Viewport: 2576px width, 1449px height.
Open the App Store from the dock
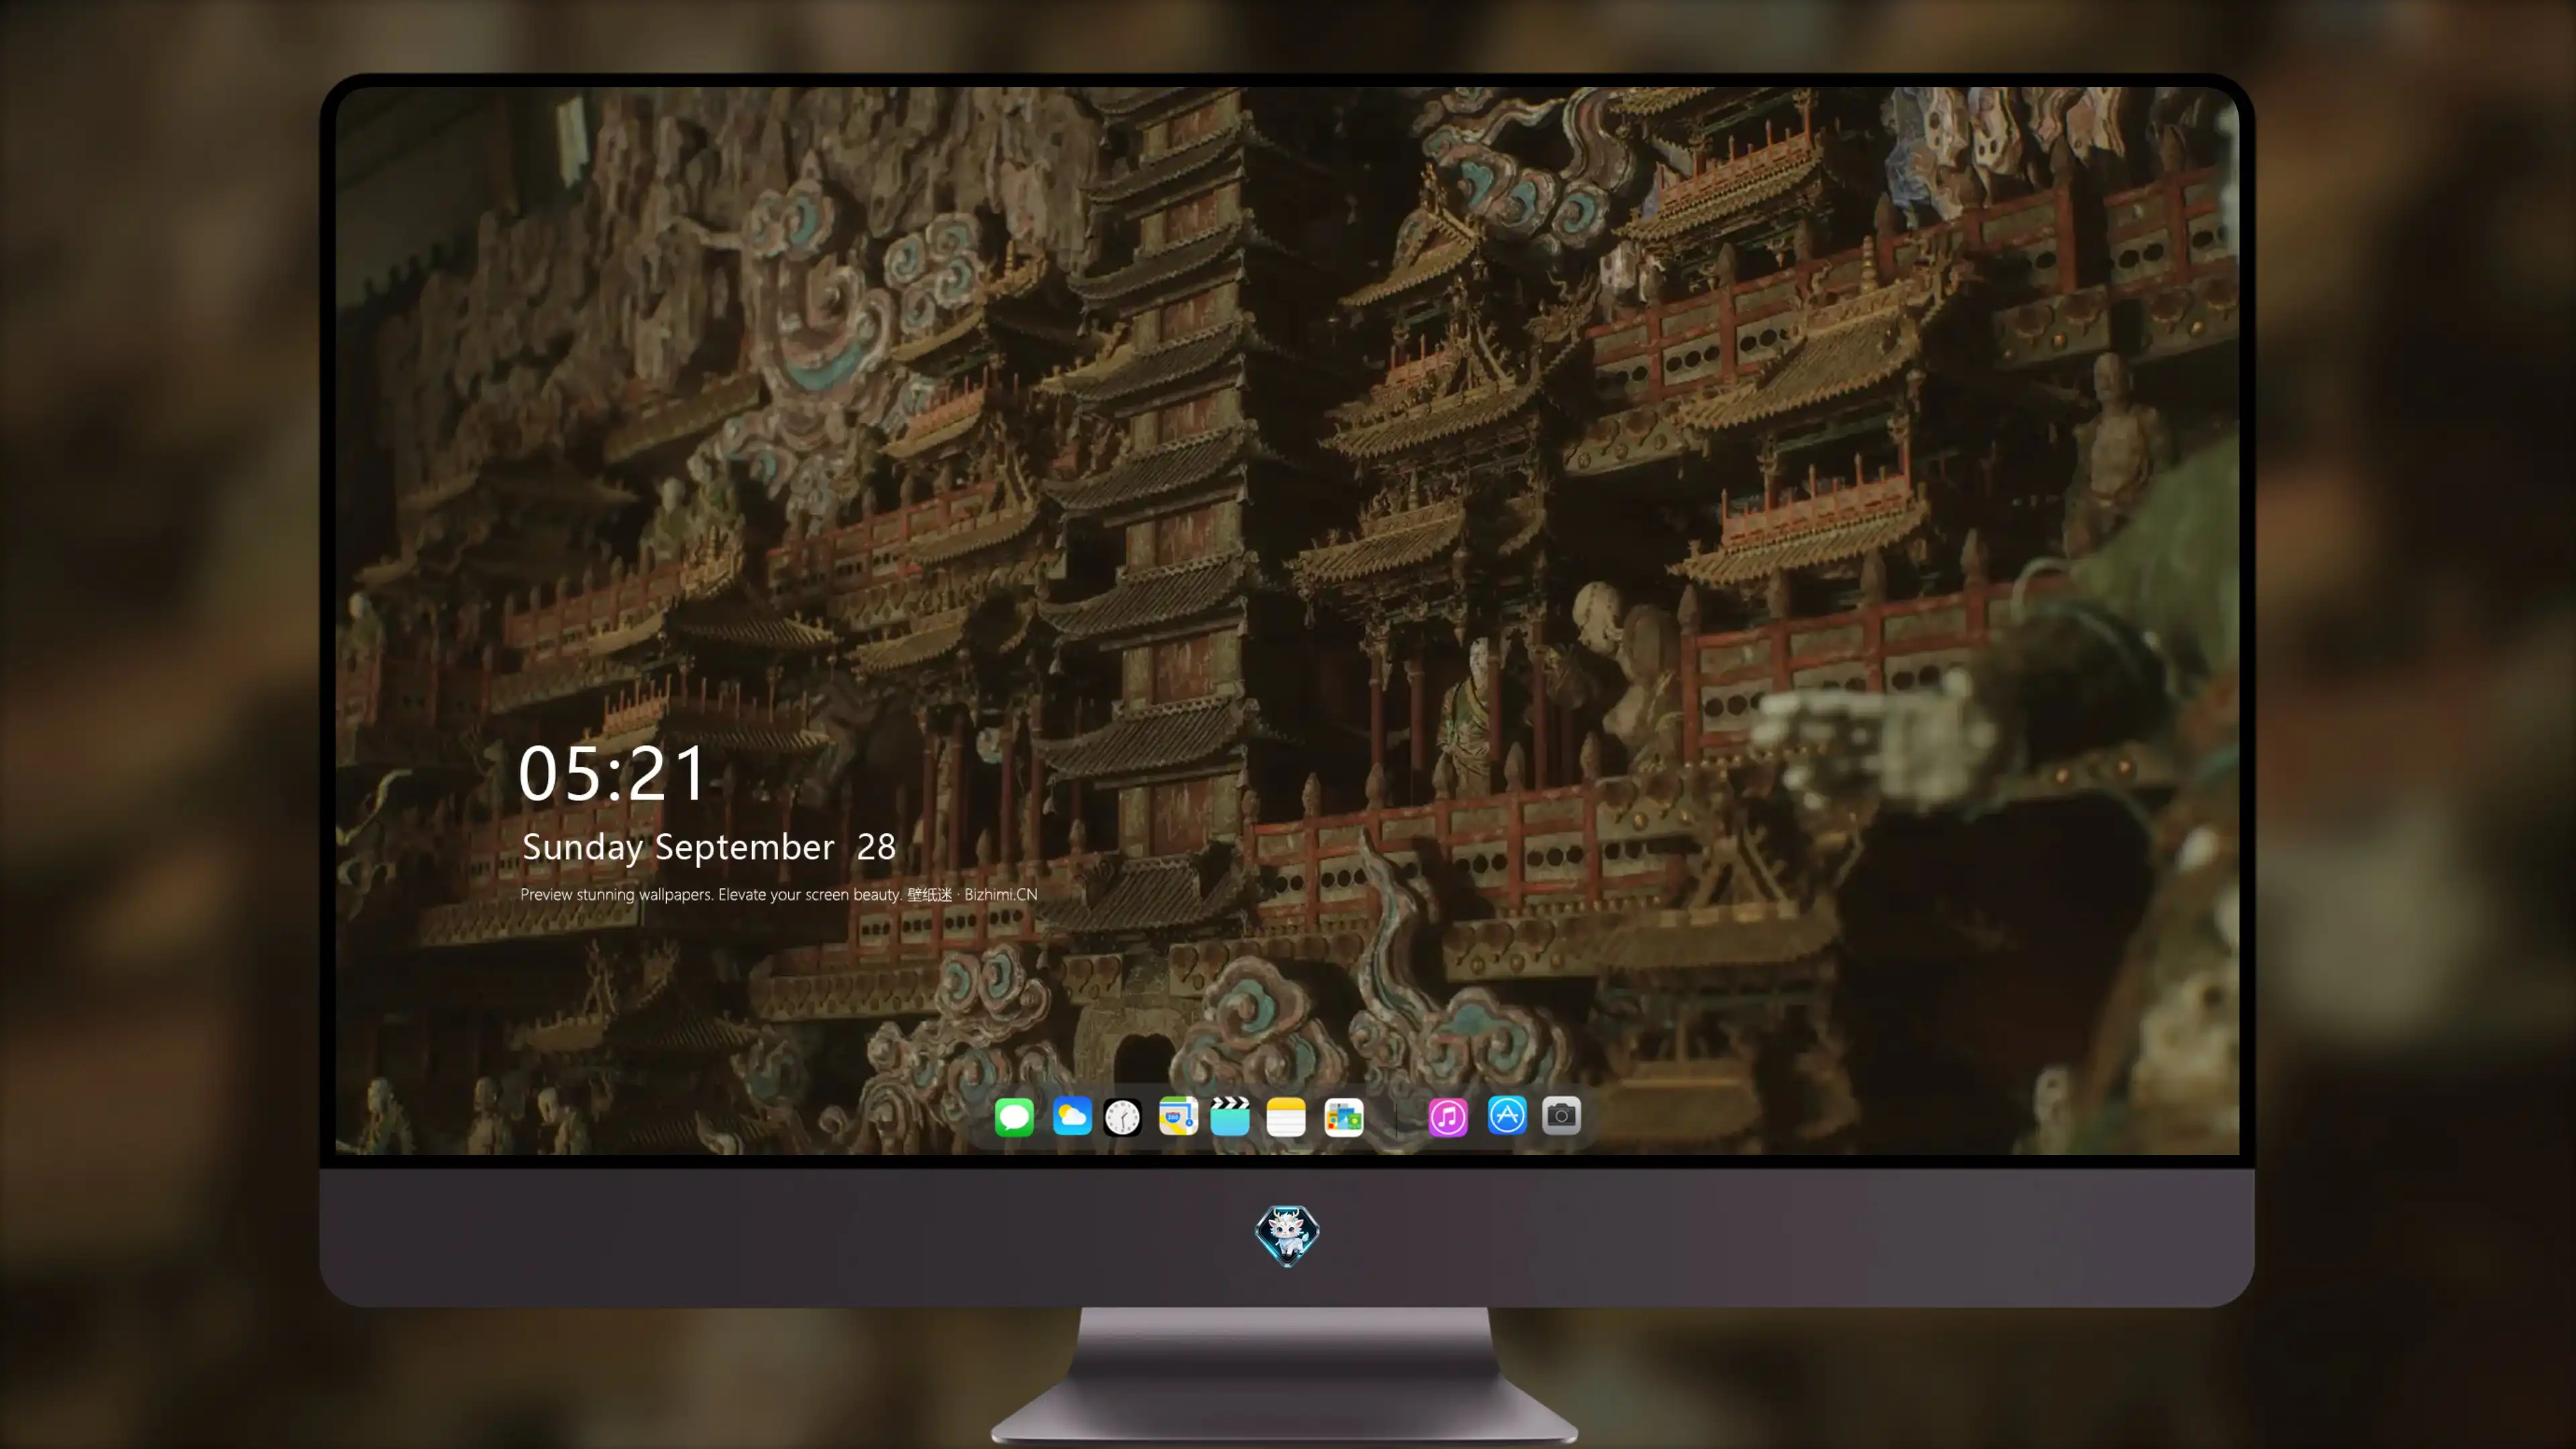[x=1507, y=1115]
